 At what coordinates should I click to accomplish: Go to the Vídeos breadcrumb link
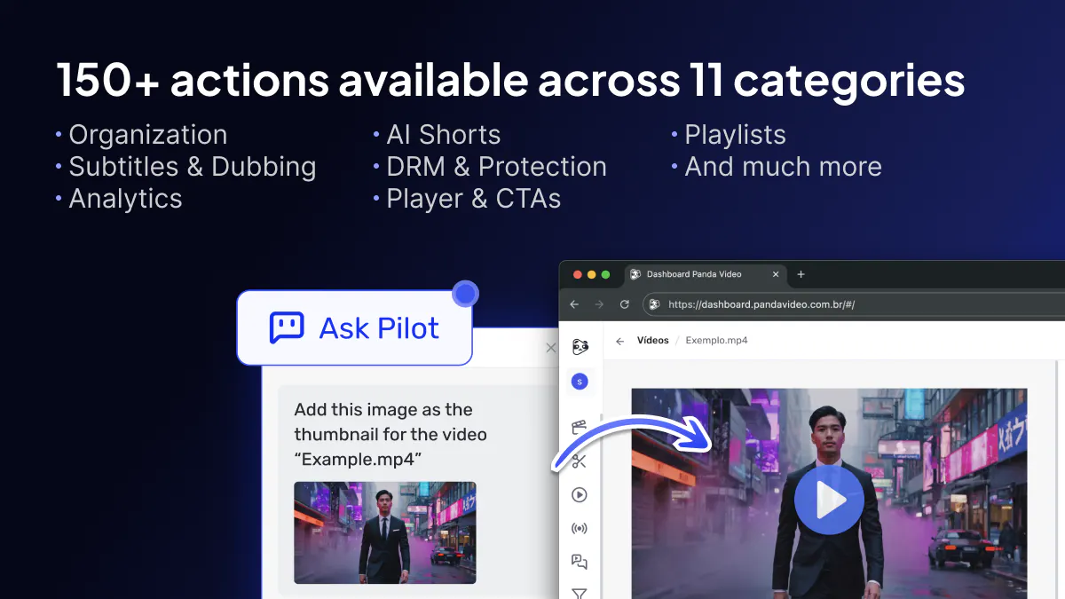coord(653,341)
